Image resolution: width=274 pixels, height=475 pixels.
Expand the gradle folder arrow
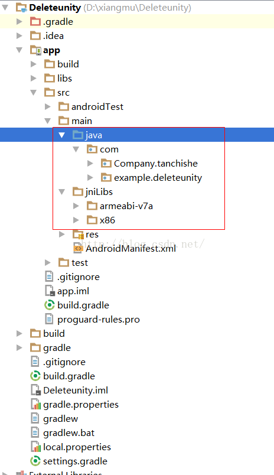pos(19,348)
